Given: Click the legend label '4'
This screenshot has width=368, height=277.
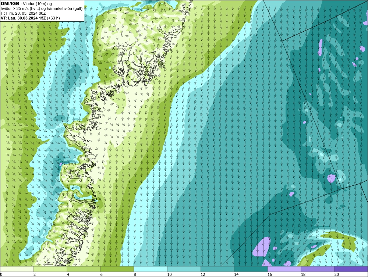Looking at the screenshot, I should 68,274.
